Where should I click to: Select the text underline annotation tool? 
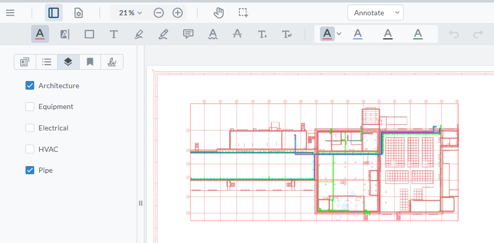click(40, 34)
